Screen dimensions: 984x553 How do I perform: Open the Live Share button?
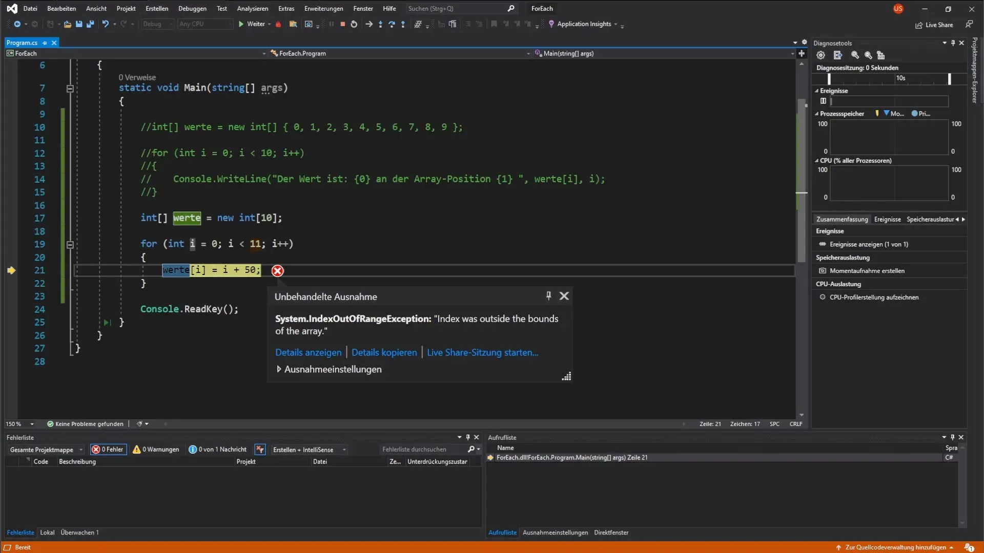934,25
